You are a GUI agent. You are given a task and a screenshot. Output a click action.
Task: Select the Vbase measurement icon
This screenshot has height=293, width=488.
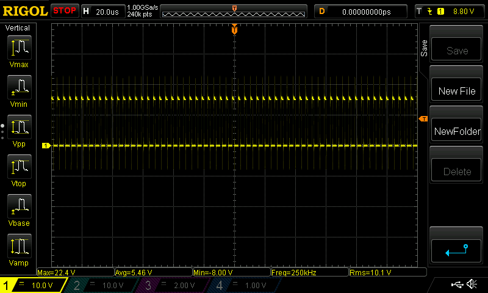20,206
